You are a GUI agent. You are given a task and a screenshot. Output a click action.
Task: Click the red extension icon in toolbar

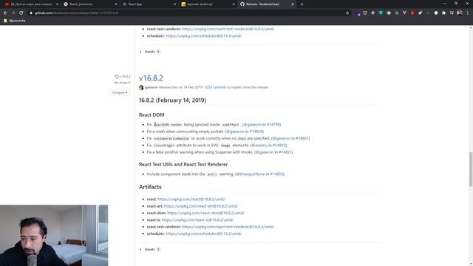[412, 13]
